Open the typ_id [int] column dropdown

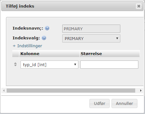tap(49, 65)
